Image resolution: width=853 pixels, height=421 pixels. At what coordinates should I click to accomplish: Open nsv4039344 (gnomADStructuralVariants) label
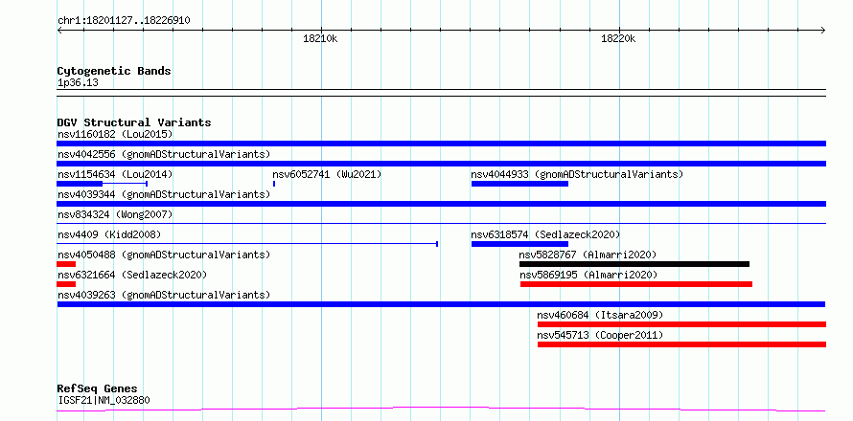pyautogui.click(x=164, y=194)
